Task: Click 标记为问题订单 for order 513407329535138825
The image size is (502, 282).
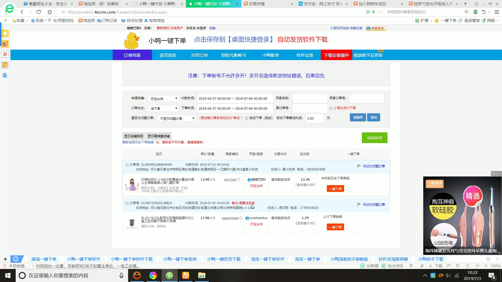Action: pos(374,204)
